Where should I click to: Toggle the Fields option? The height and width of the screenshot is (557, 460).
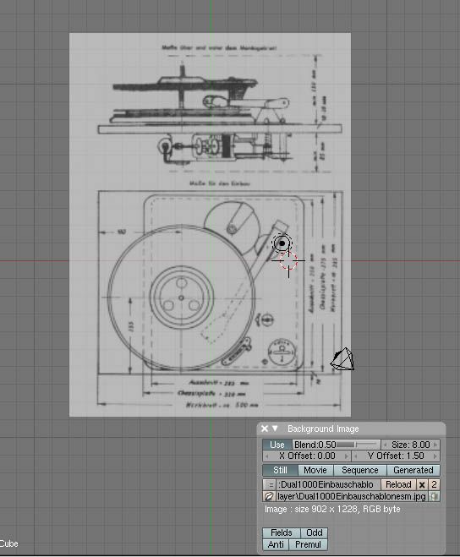pyautogui.click(x=282, y=532)
